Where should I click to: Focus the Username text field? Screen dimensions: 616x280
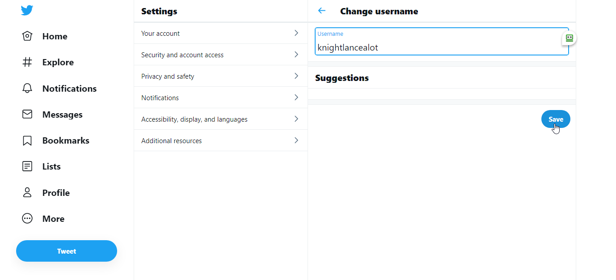click(442, 42)
